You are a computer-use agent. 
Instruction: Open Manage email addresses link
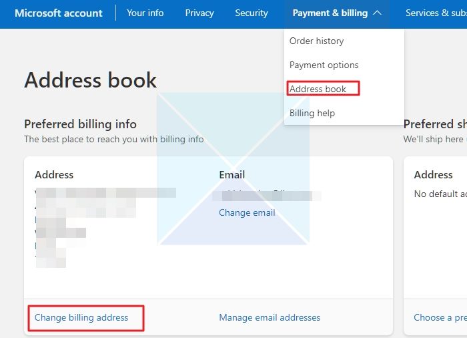(x=270, y=318)
